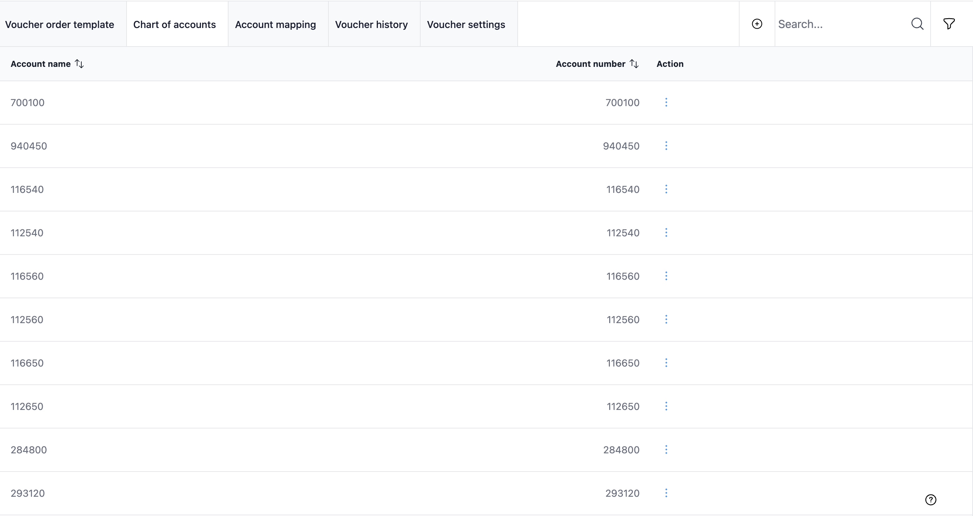Image resolution: width=973 pixels, height=516 pixels.
Task: Sort the Account name column
Action: coord(79,63)
